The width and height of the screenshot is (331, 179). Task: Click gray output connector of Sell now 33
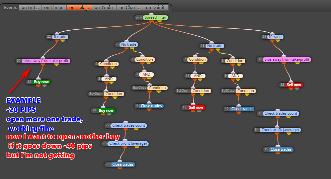[297, 88]
